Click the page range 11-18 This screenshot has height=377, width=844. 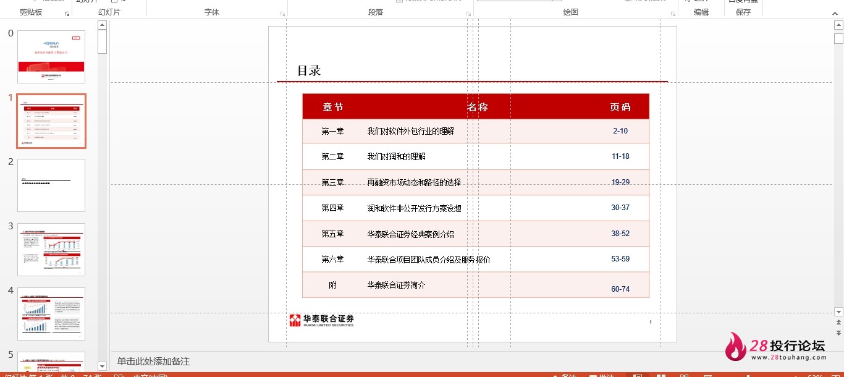click(x=620, y=156)
